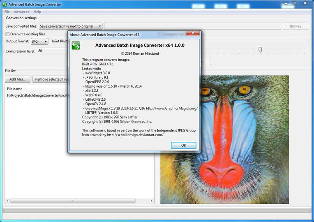Click the "zlib 1.2.8" line

pos(90,90)
